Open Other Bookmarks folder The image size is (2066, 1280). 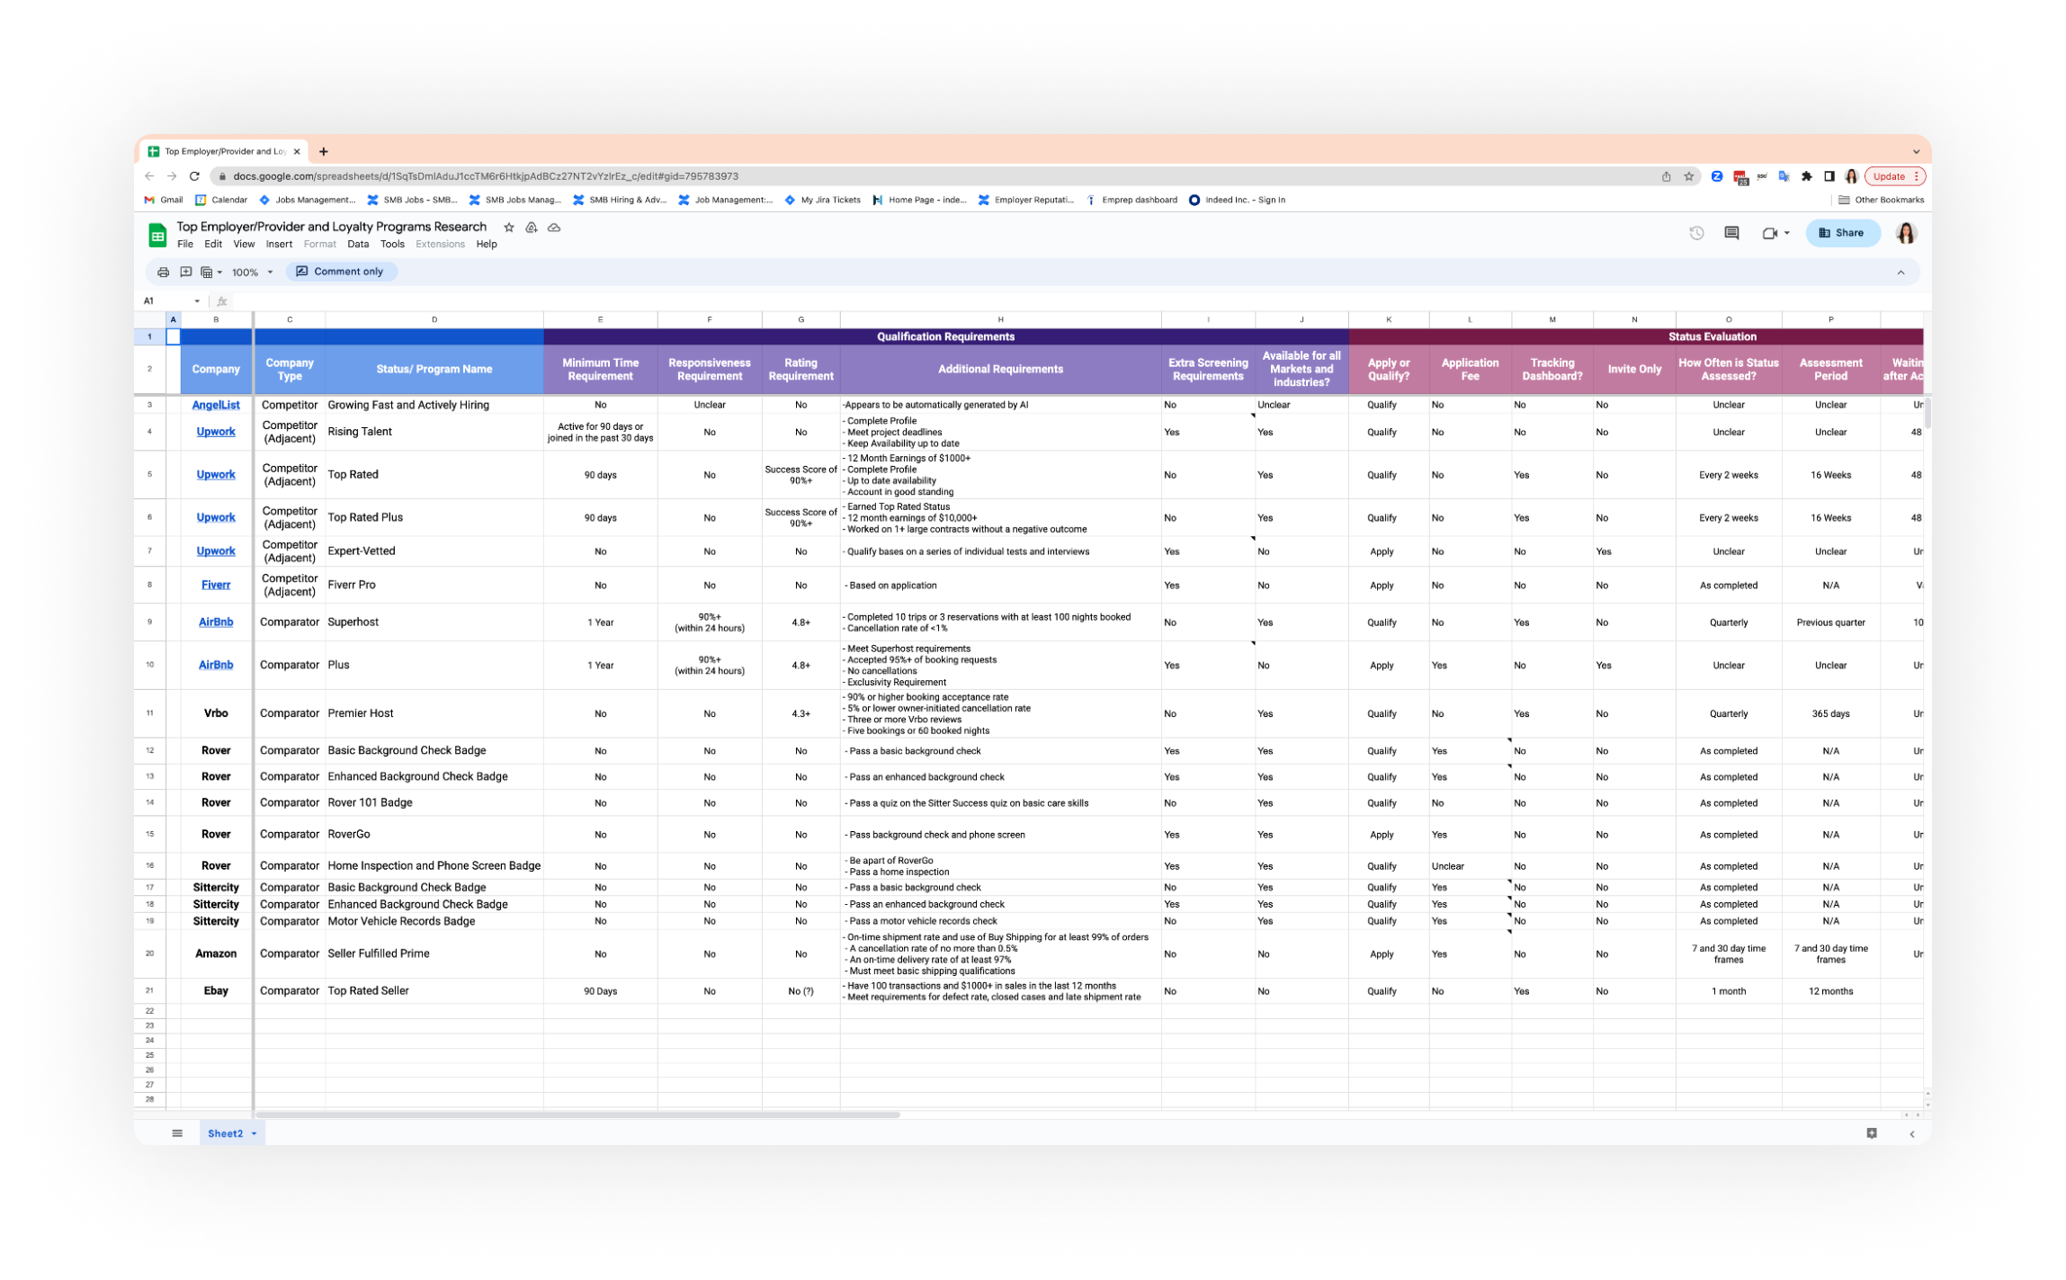point(1881,200)
